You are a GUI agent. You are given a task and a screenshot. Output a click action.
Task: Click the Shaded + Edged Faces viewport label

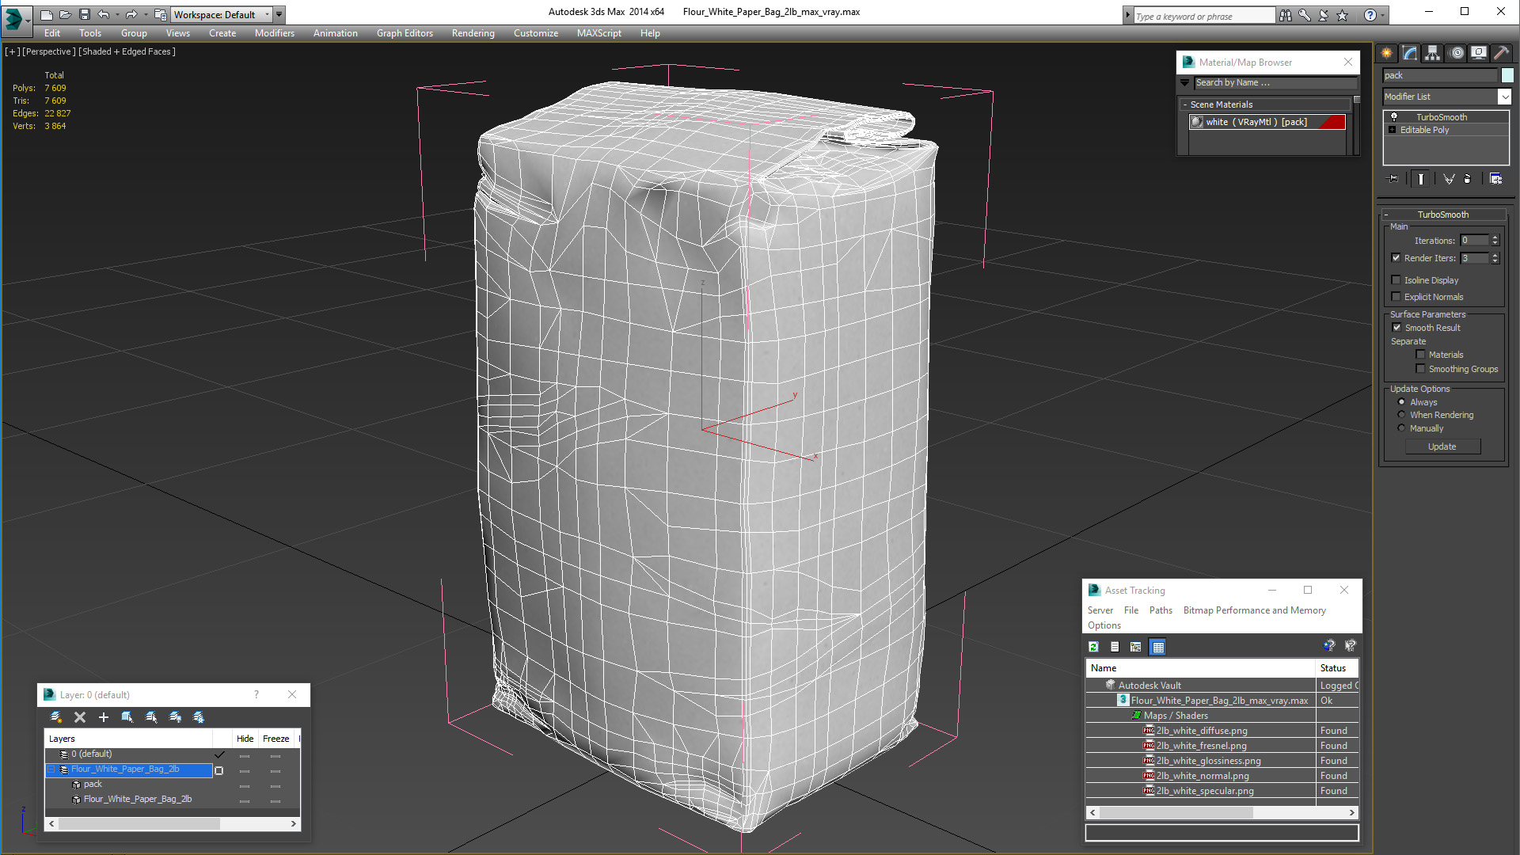(x=127, y=51)
